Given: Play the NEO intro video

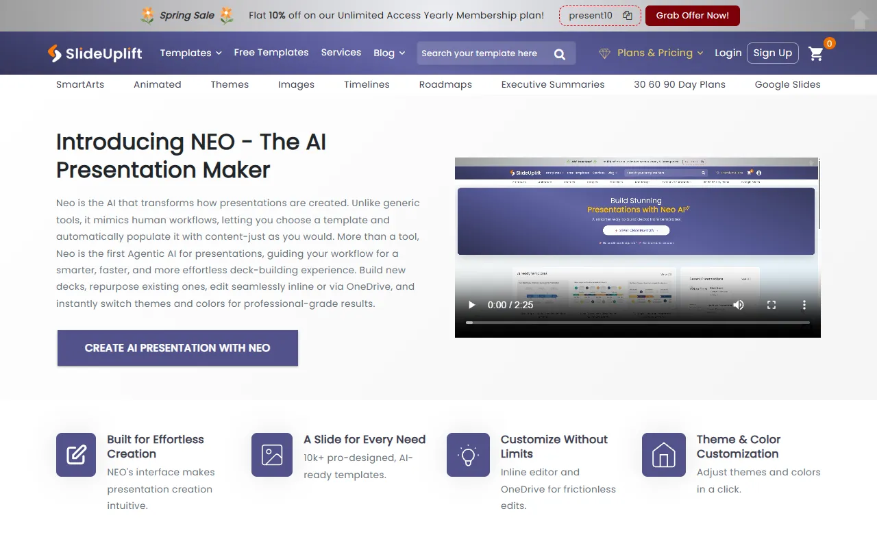Looking at the screenshot, I should 471,305.
